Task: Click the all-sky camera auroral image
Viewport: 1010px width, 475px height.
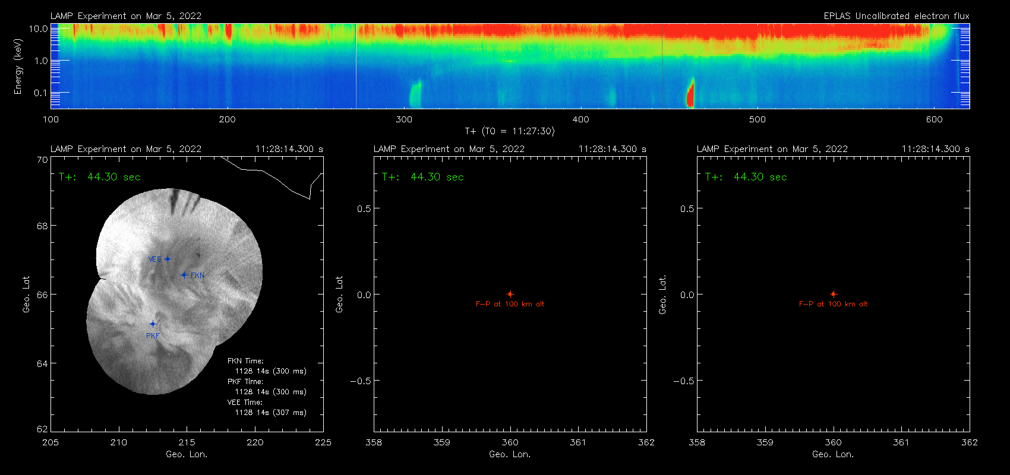Action: click(174, 292)
